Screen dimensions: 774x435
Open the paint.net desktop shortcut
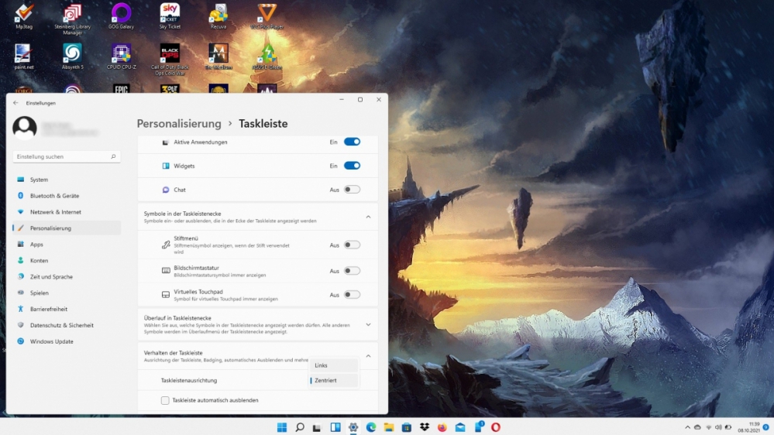click(x=24, y=57)
